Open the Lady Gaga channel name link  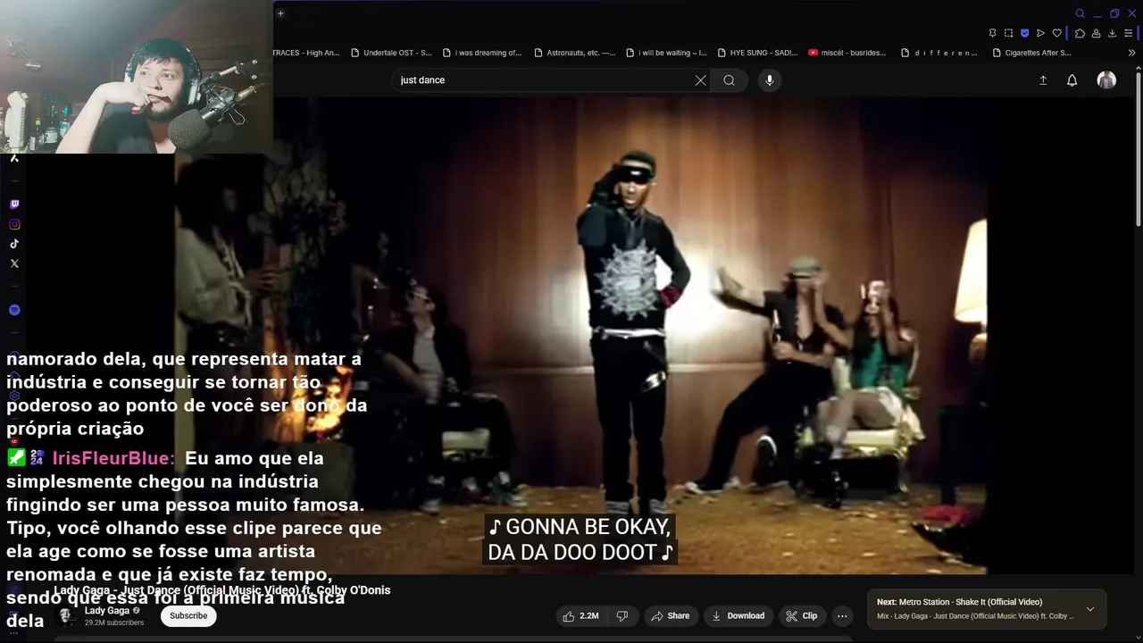[x=107, y=611]
